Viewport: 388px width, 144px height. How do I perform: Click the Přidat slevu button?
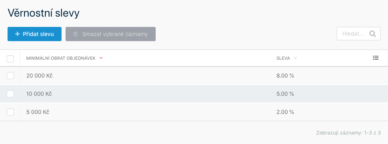pos(35,34)
